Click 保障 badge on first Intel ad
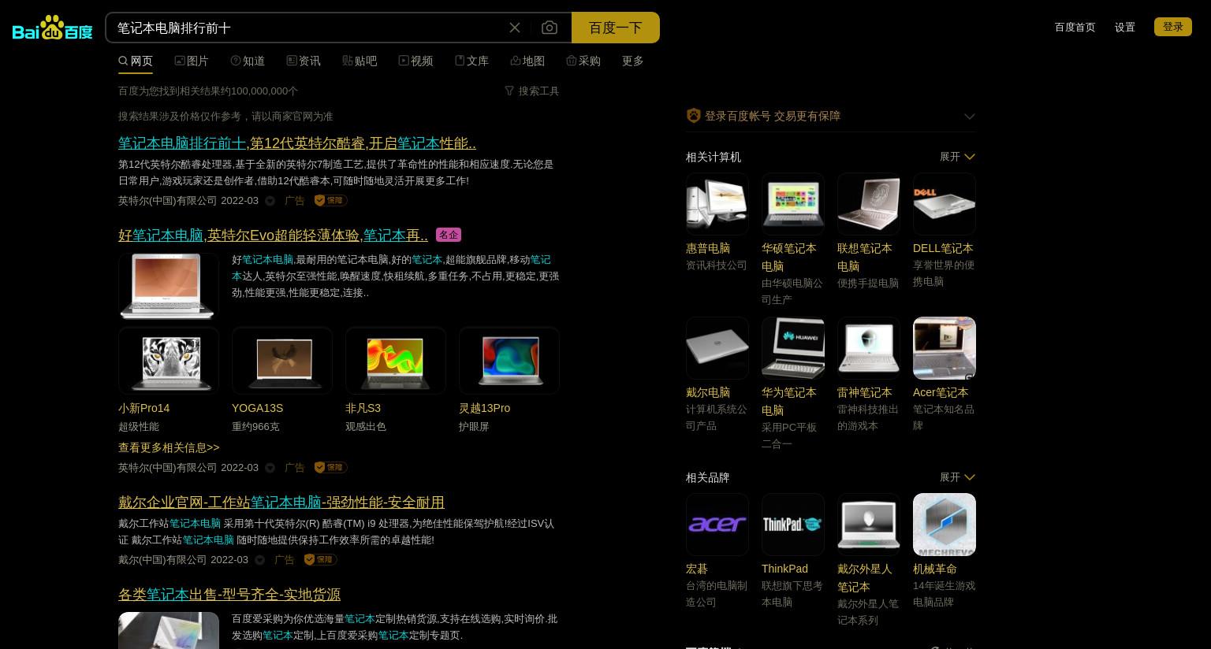Image resolution: width=1211 pixels, height=649 pixels. [330, 200]
